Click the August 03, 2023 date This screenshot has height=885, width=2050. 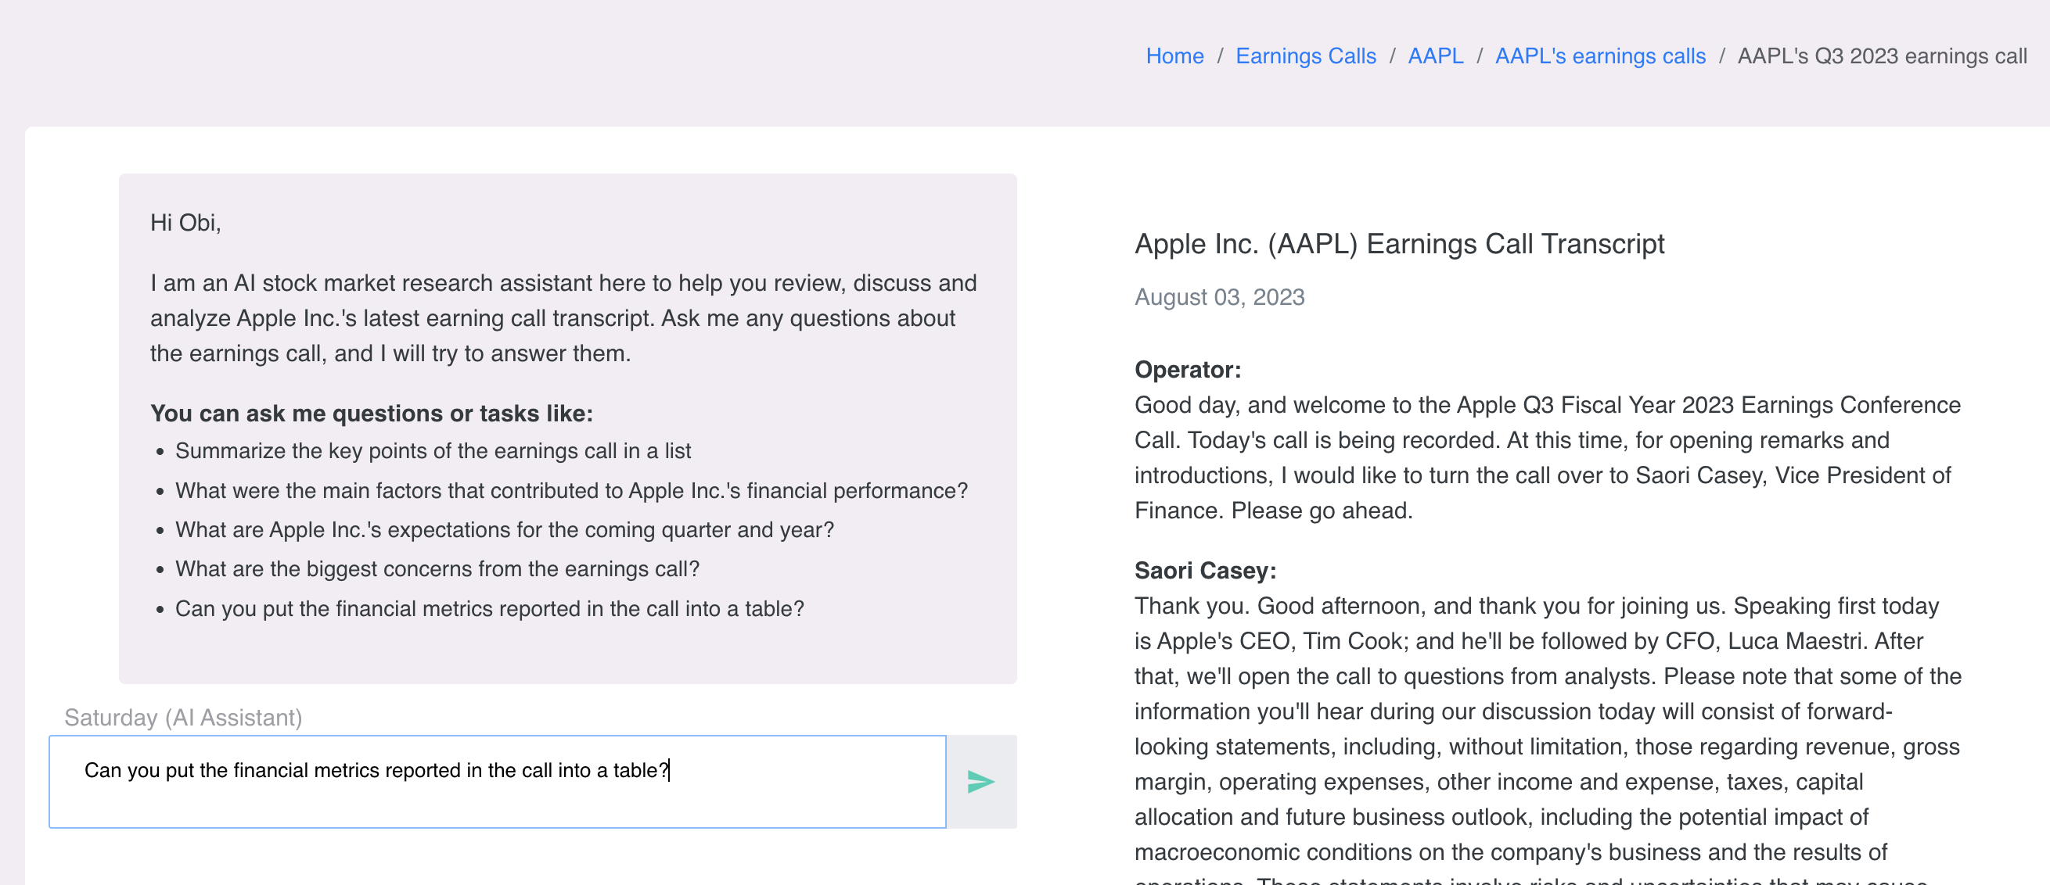pos(1219,296)
